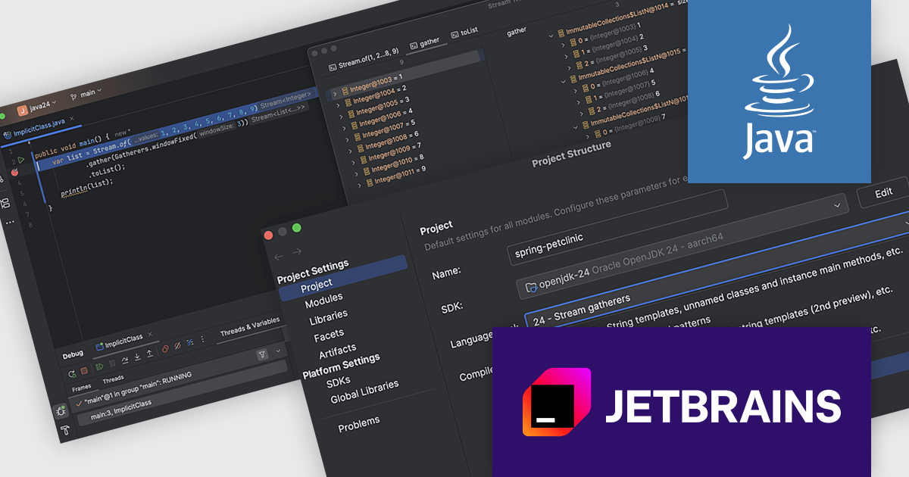Viewport: 909px width, 477px height.
Task: Select Artifacts under Project Settings
Action: click(337, 351)
